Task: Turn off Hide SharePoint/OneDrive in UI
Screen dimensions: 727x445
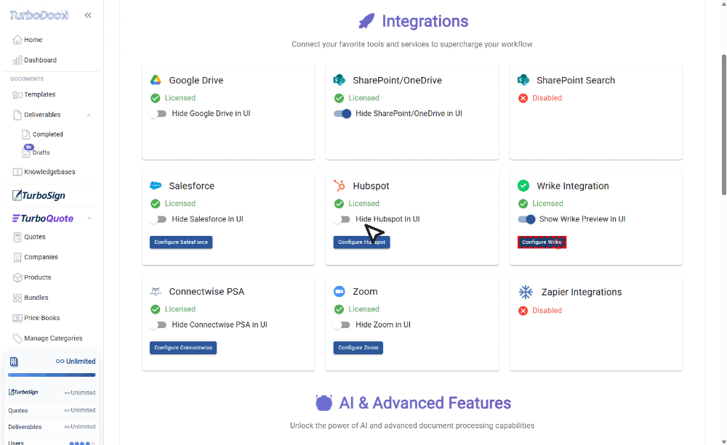Action: click(x=342, y=113)
